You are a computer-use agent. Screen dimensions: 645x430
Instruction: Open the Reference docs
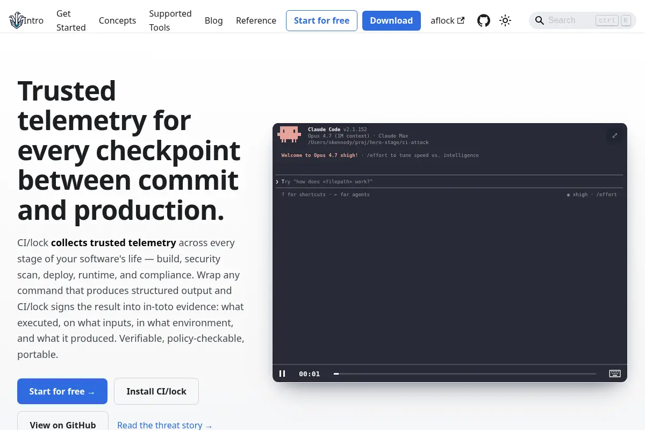[x=256, y=20]
